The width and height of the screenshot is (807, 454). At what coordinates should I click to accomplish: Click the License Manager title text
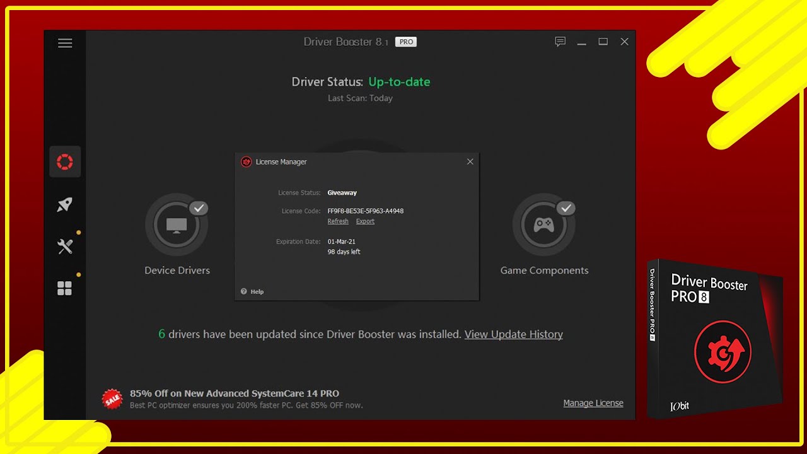coord(281,162)
